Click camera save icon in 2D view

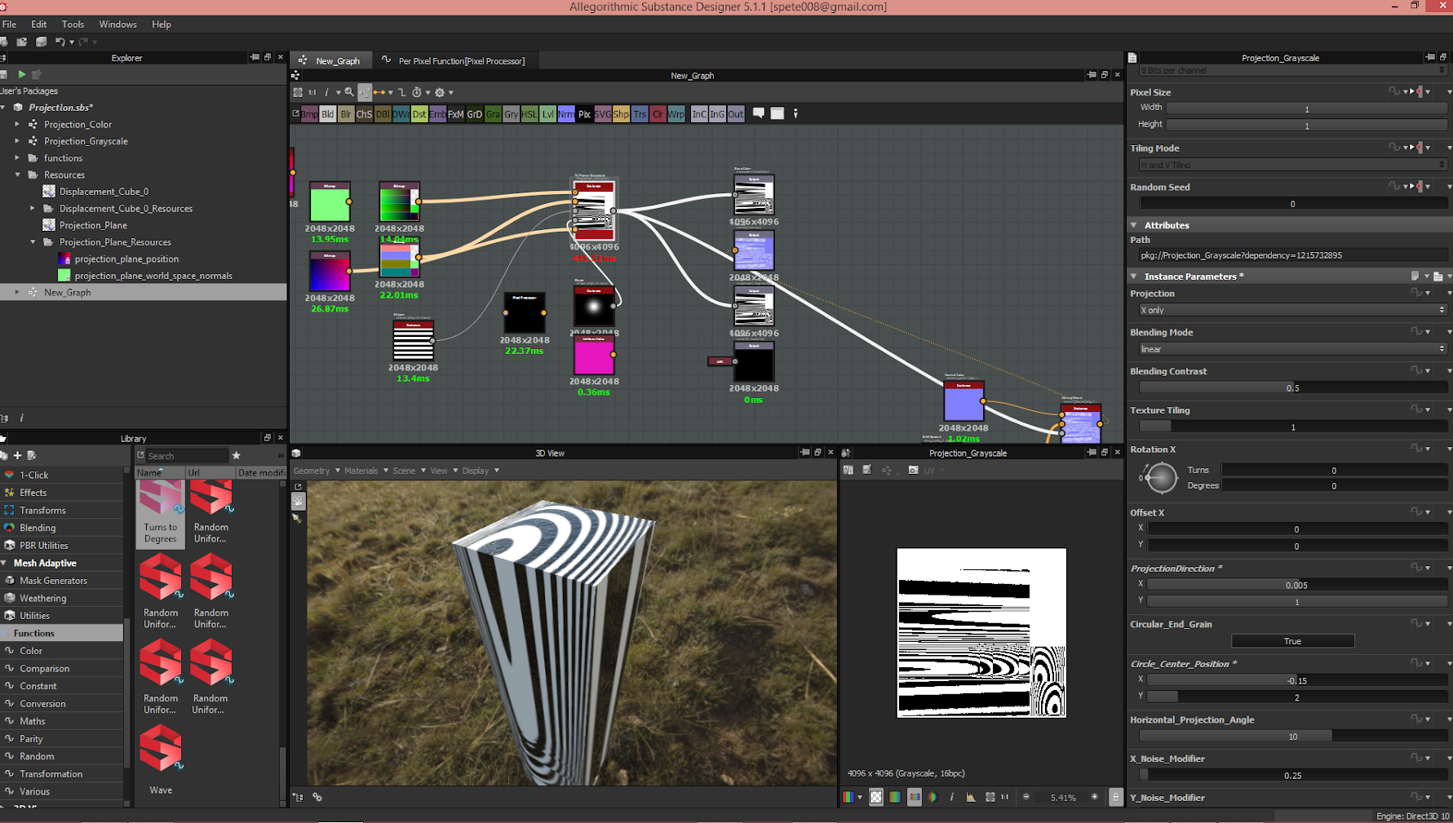pyautogui.click(x=913, y=470)
